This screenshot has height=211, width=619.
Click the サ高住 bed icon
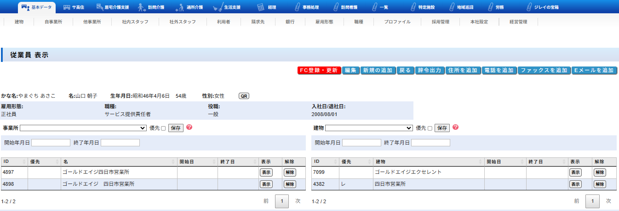(67, 7)
